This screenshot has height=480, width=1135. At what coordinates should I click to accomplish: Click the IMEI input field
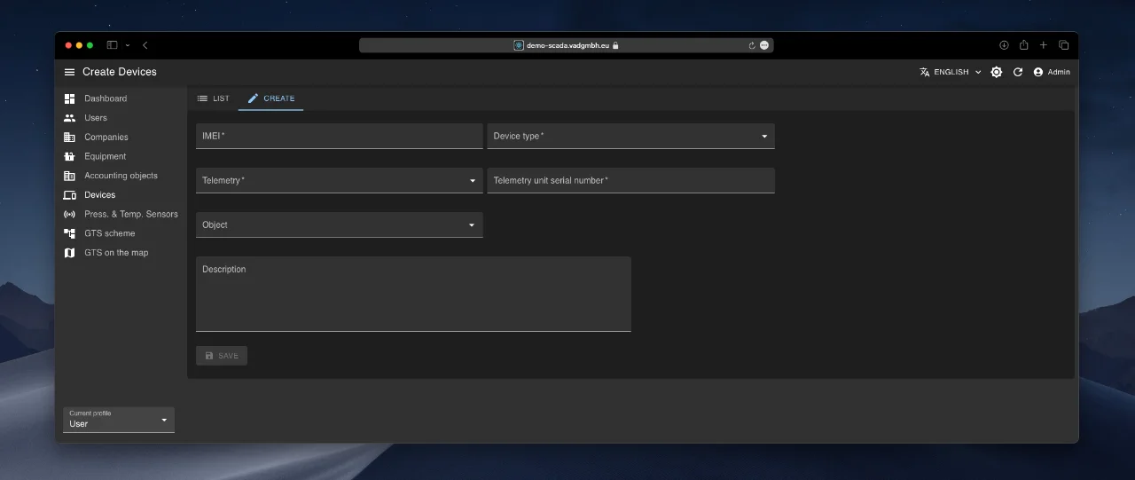point(339,136)
